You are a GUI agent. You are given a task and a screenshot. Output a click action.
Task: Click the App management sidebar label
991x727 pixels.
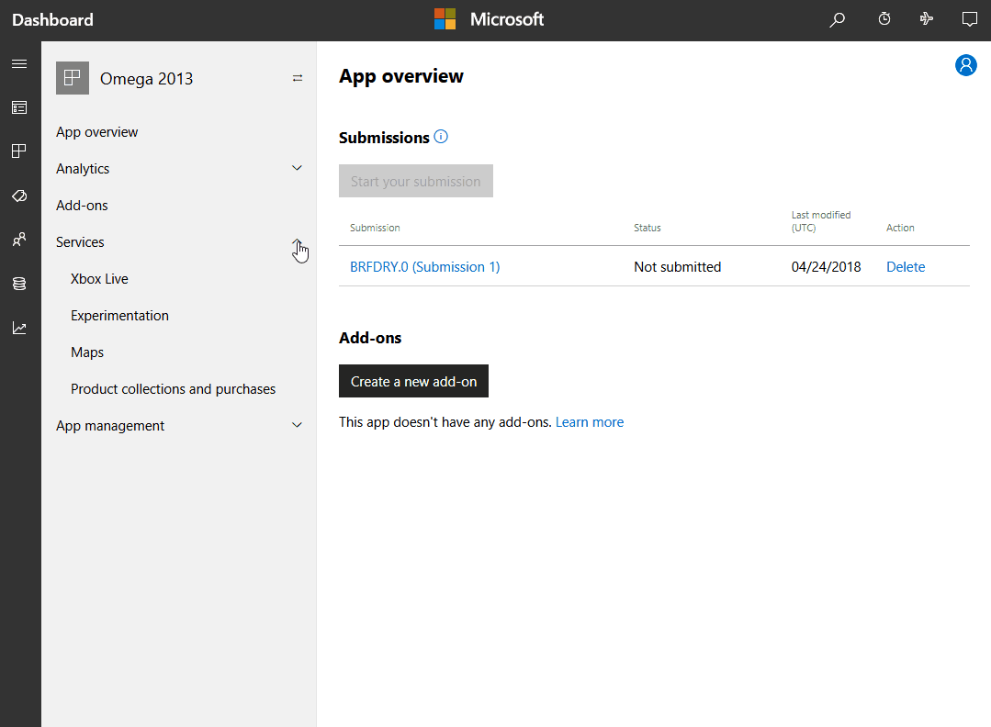(x=110, y=426)
